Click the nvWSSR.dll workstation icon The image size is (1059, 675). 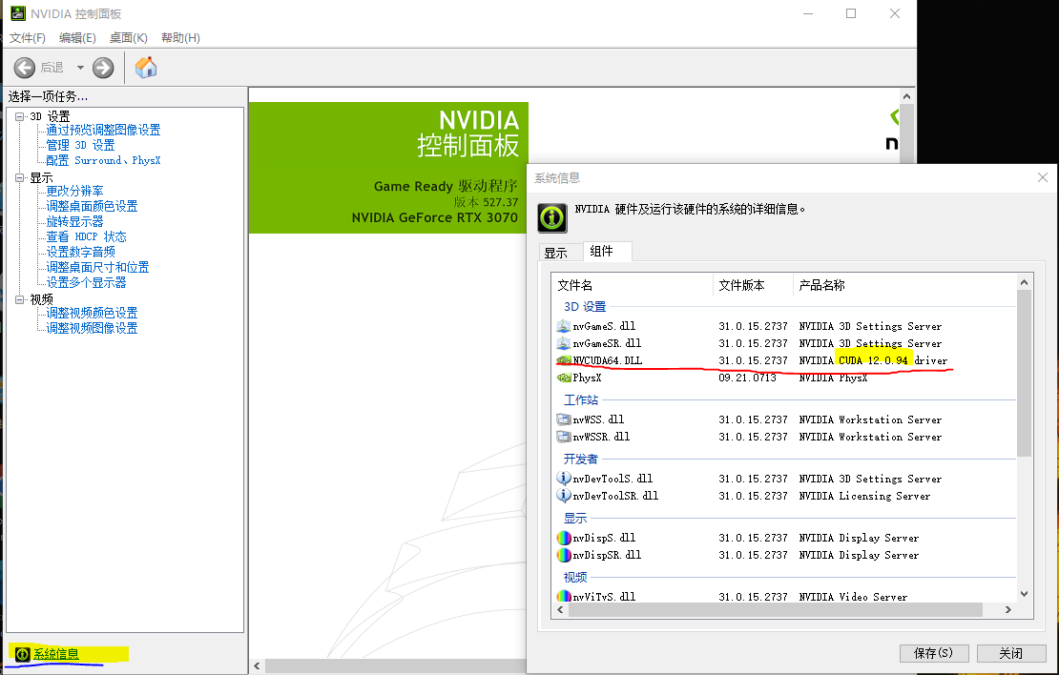pyautogui.click(x=563, y=437)
